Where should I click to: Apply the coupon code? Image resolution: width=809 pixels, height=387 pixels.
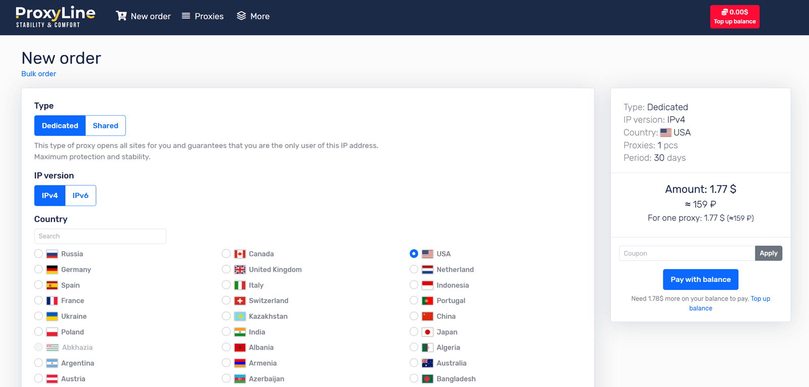(x=769, y=253)
